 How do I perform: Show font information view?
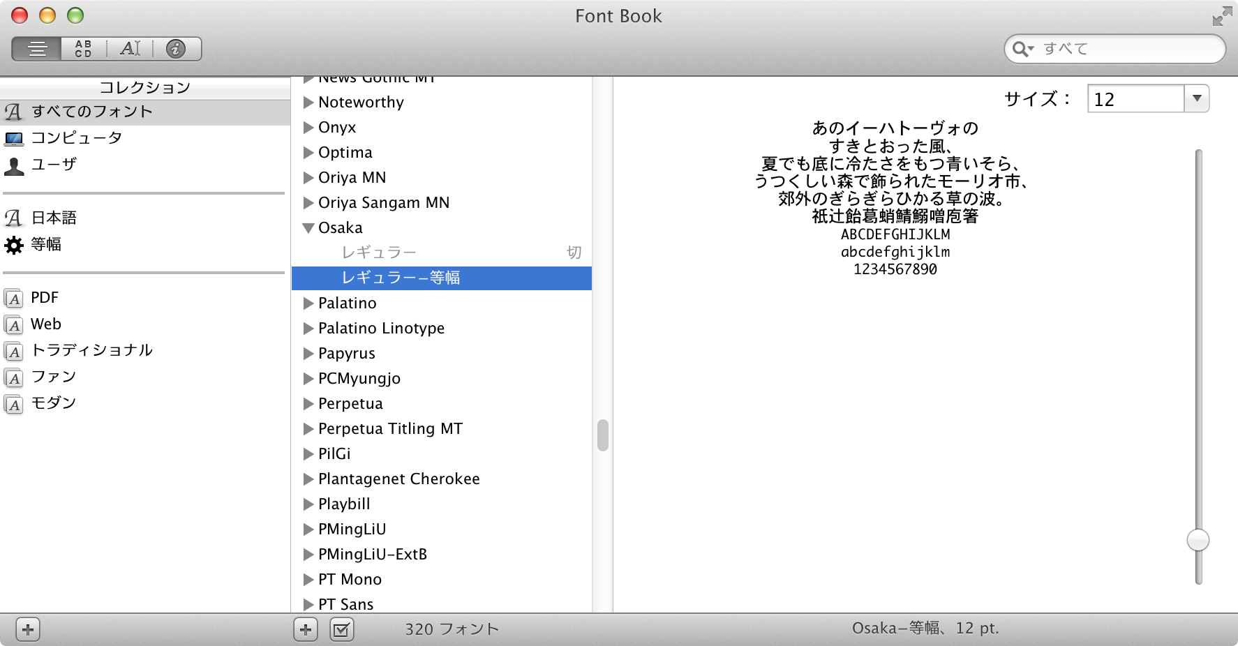tap(176, 49)
